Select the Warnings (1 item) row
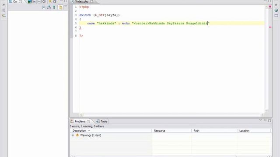This screenshot has width=280, height=157. point(171,135)
